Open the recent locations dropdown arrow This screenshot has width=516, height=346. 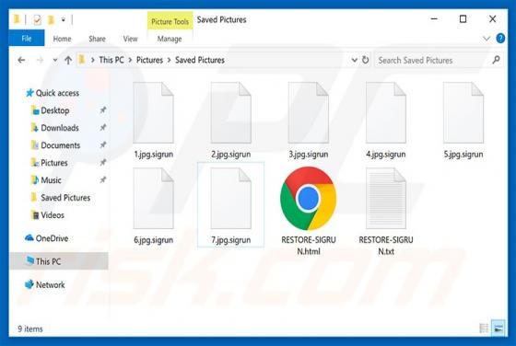click(55, 60)
